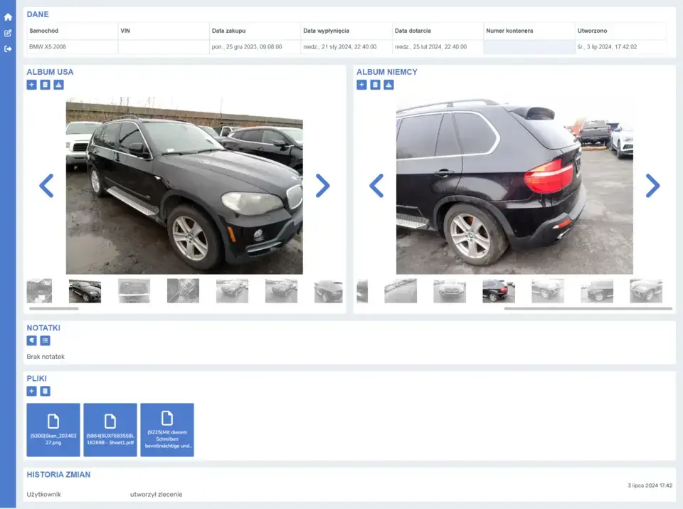Toggle delete mode in ALBUM USA
The width and height of the screenshot is (683, 509).
(44, 84)
